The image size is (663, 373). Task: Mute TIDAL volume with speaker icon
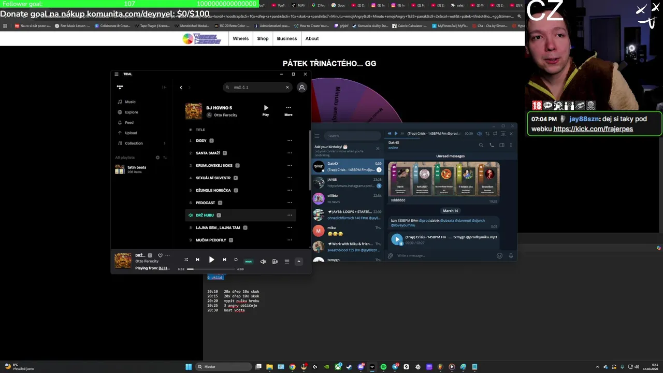pos(263,262)
